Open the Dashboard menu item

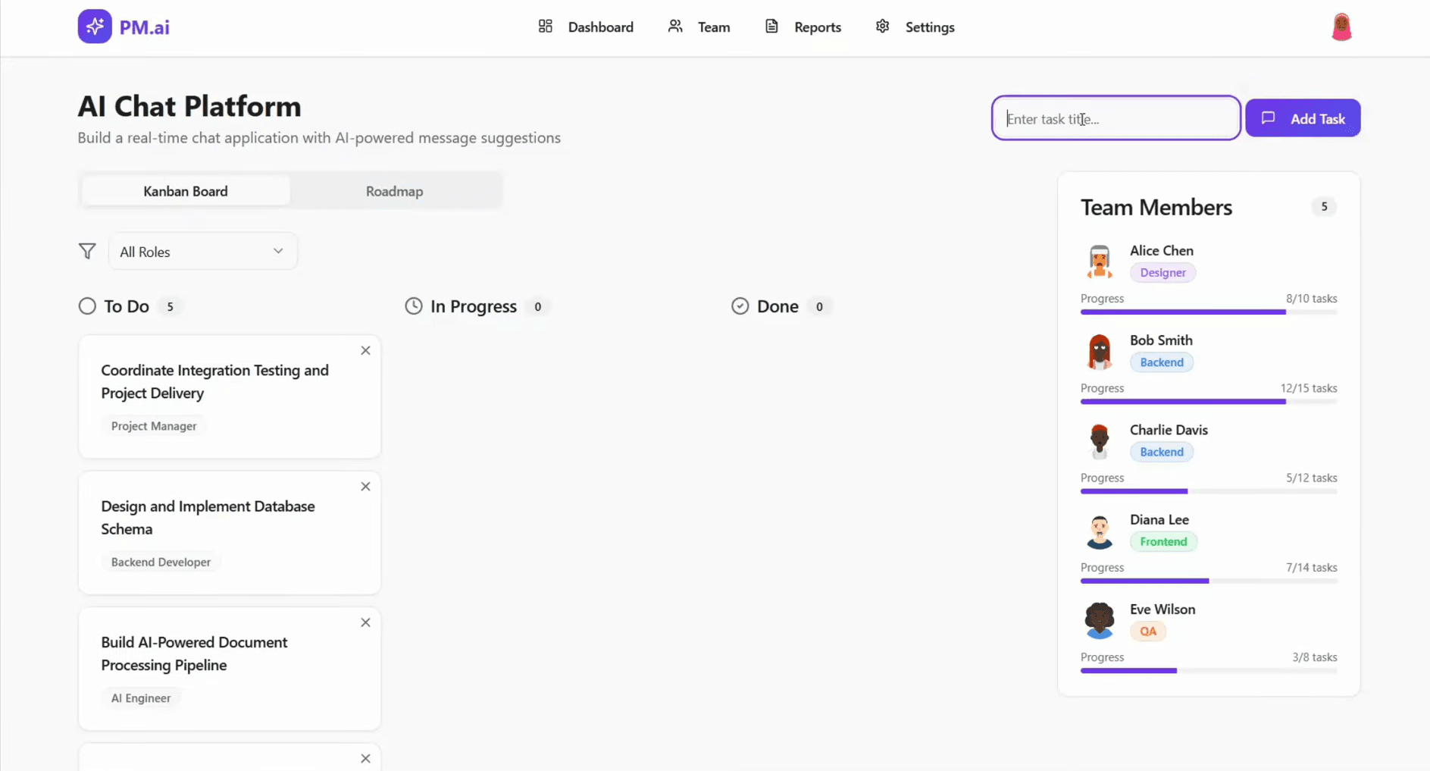[586, 27]
